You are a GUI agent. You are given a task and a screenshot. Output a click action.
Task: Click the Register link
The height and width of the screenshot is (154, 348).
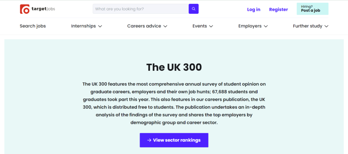(278, 10)
